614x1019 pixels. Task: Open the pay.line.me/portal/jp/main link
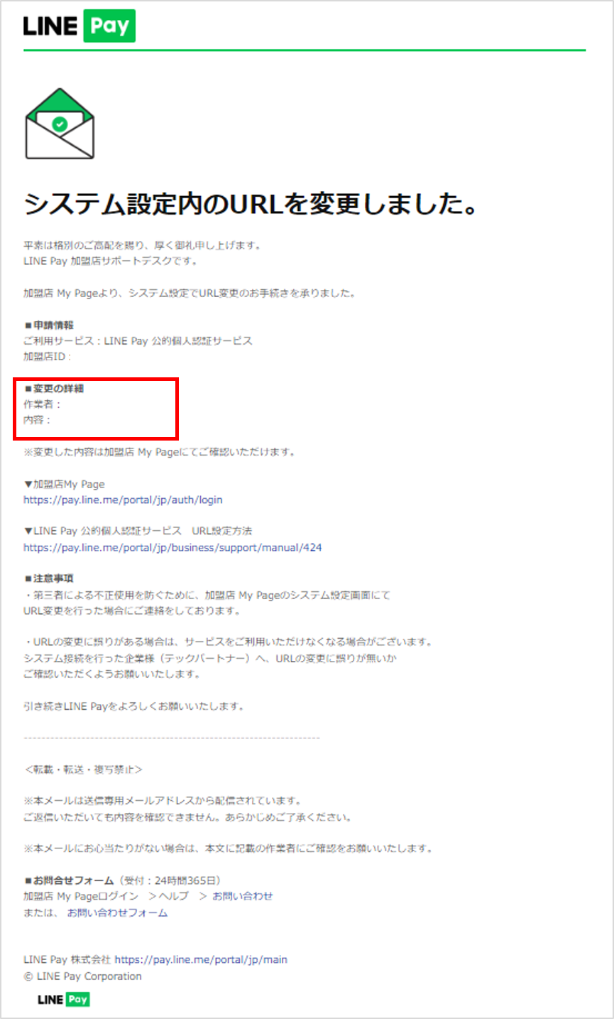(201, 959)
